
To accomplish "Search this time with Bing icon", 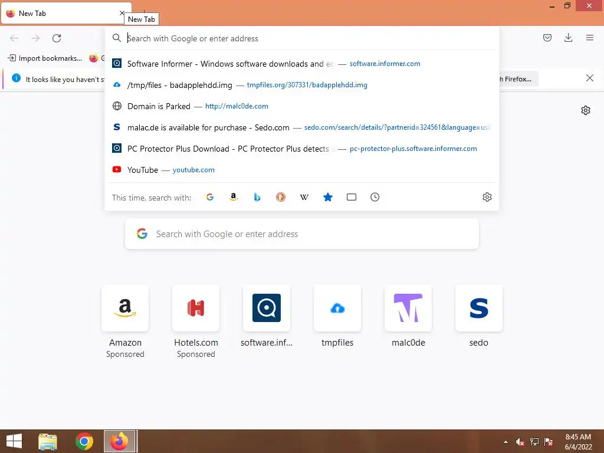I will pos(257,197).
